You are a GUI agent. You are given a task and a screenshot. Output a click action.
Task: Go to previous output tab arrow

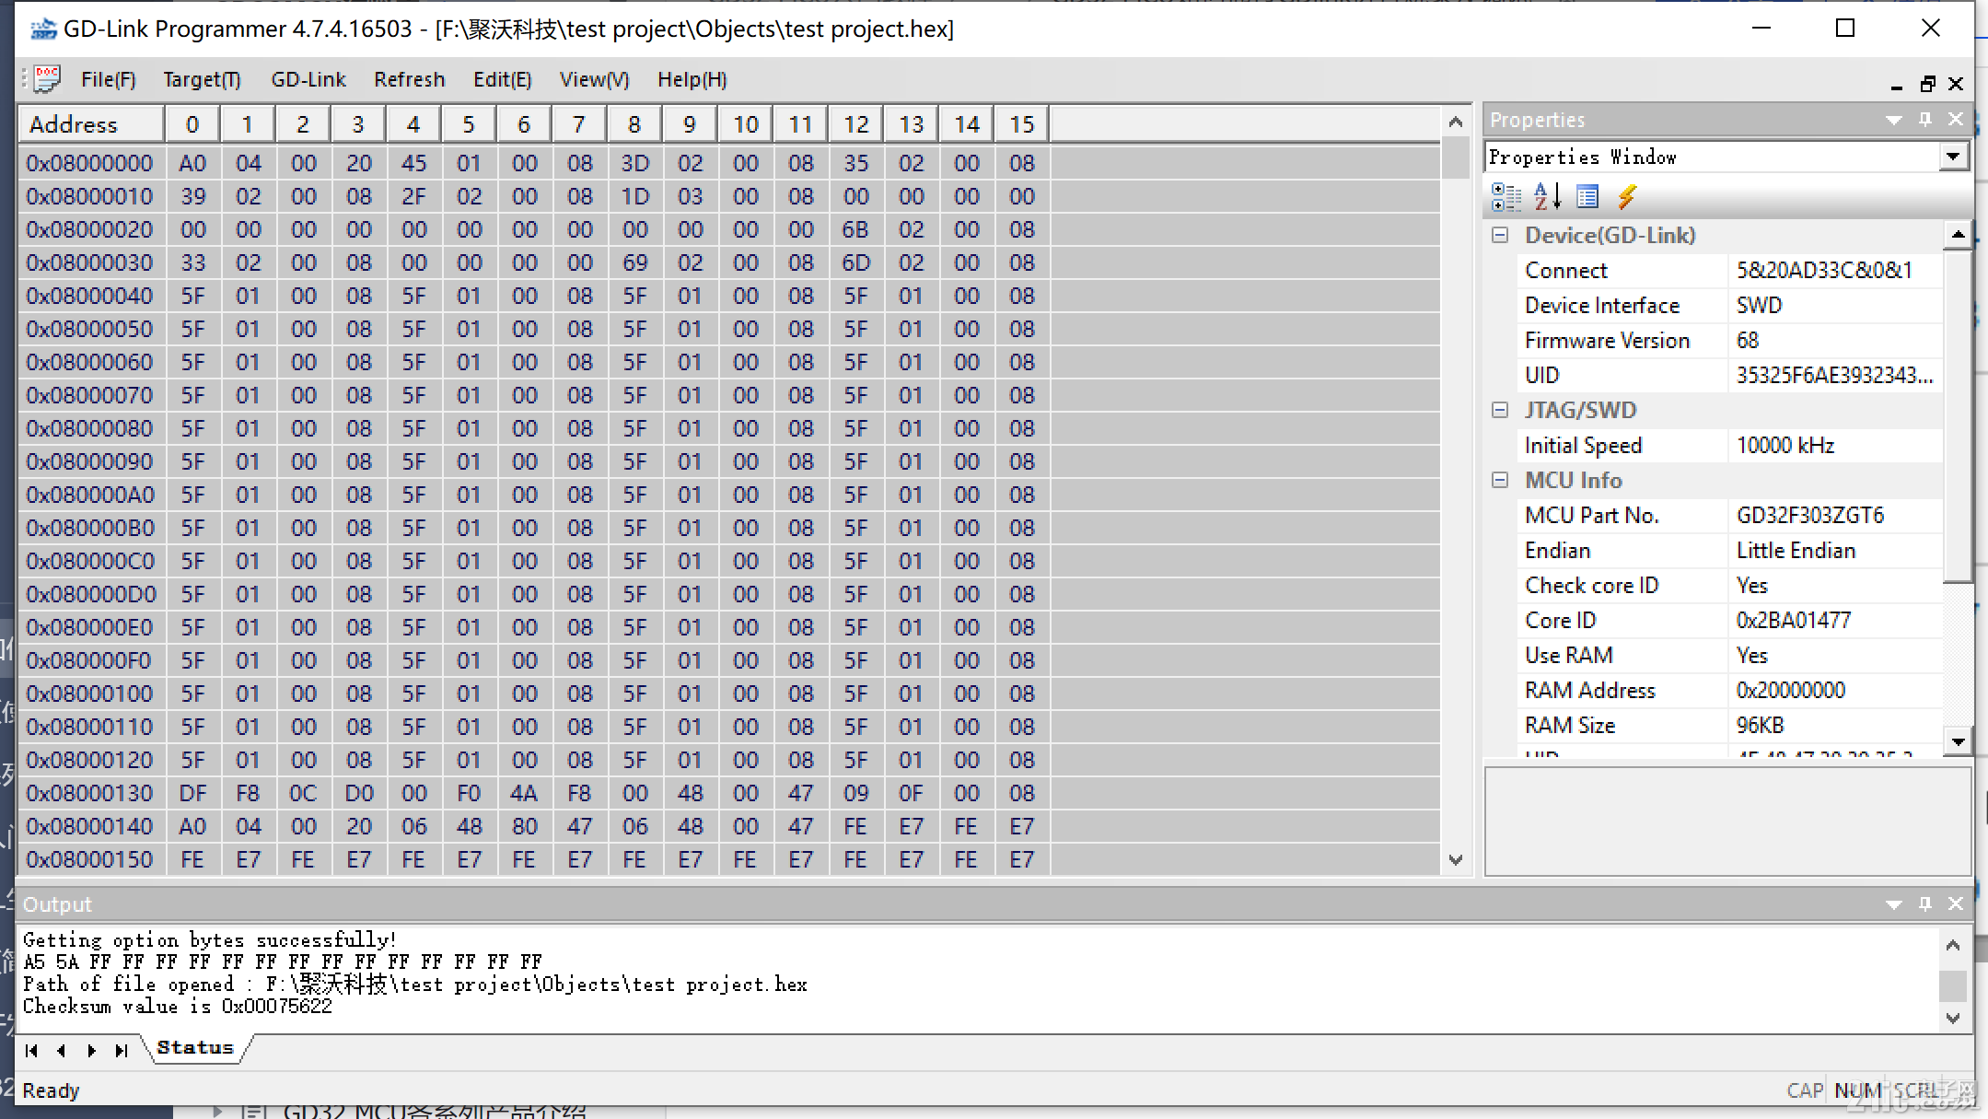(x=62, y=1050)
